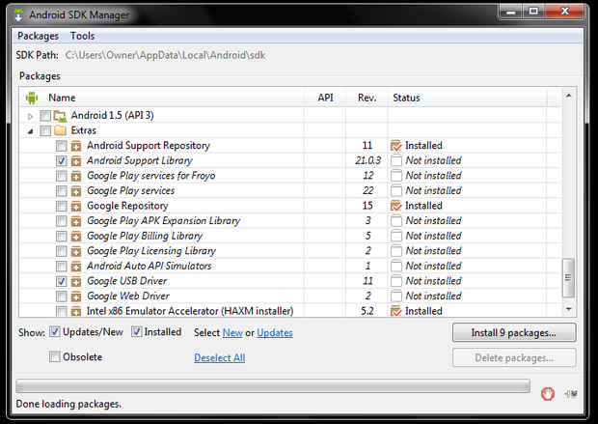Screen dimensions: 598x424
Task: Click package icon beside Android Auto API Simulators
Action: pyautogui.click(x=76, y=267)
